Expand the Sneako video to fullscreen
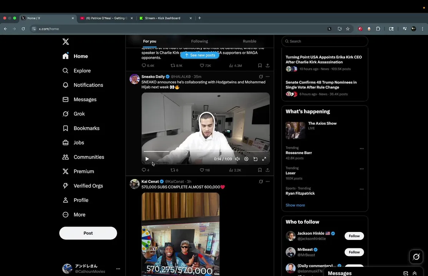Image resolution: width=428 pixels, height=276 pixels. coord(264,159)
